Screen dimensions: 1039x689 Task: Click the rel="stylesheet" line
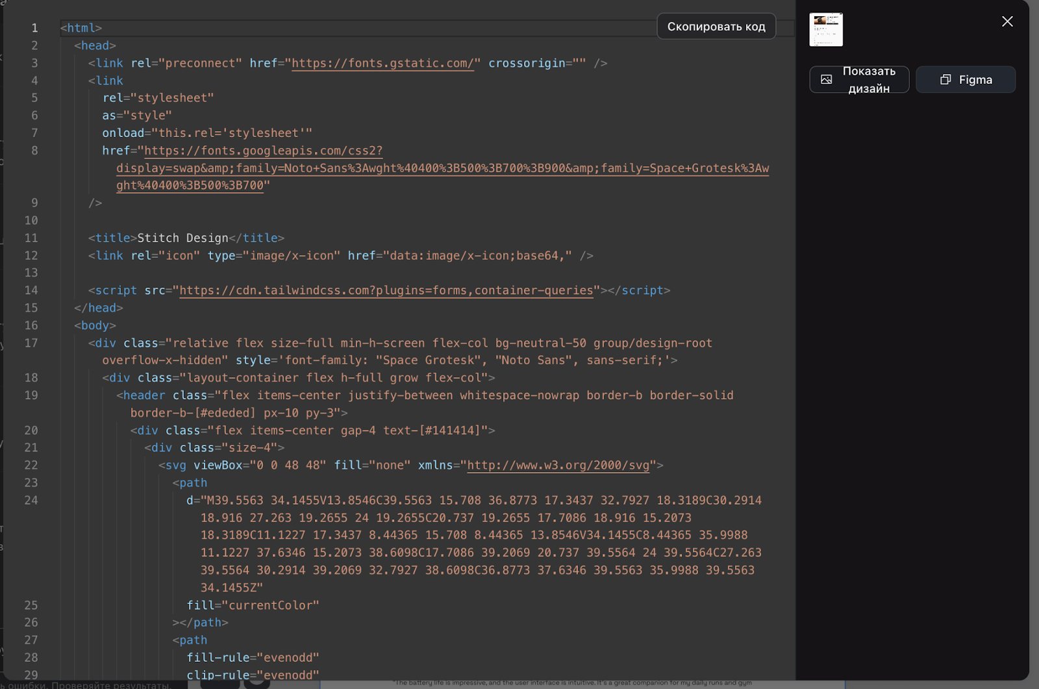click(158, 97)
